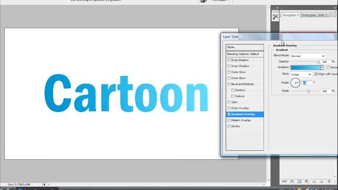338x190 pixels.
Task: Enable the Pattern Overlay checkbox
Action: (x=229, y=120)
